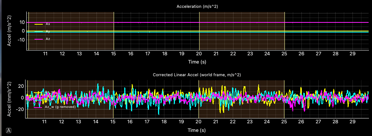Grab the 25 s region line in Acceleration plot
The width and height of the screenshot is (372, 136).
tap(285, 31)
